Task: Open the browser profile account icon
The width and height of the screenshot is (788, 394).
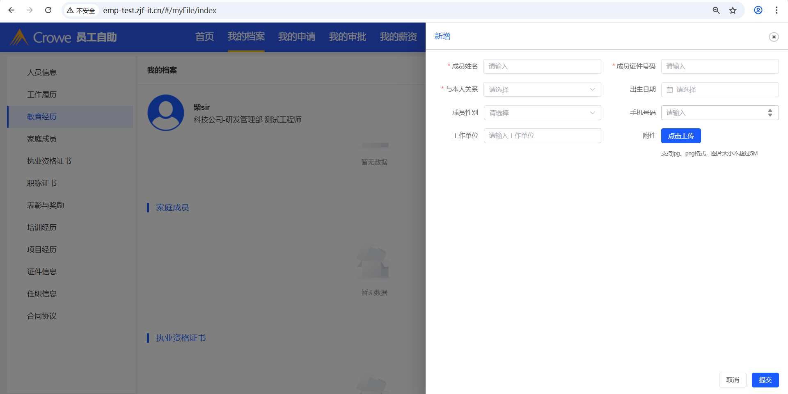Action: 758,10
